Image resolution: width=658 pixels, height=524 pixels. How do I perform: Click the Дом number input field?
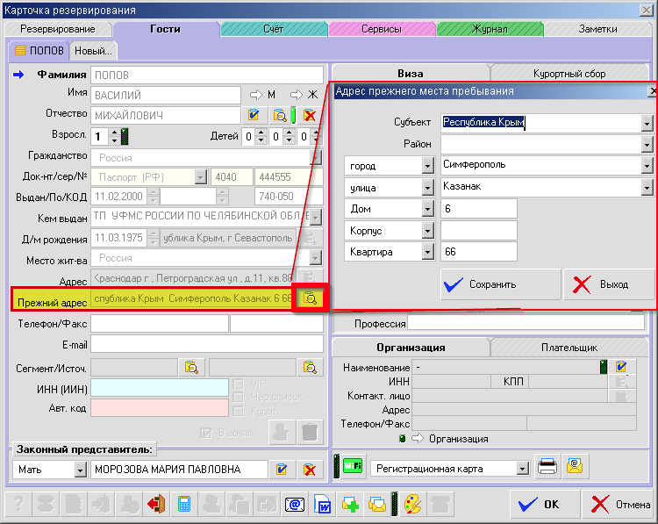click(x=478, y=209)
